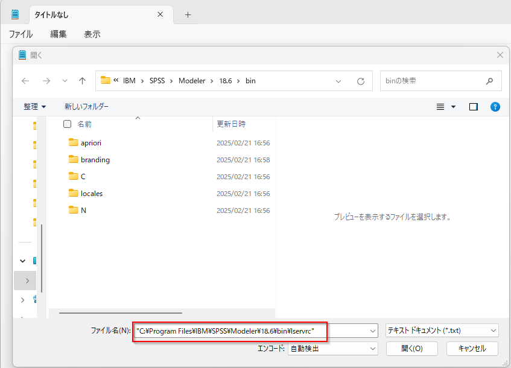Go up one folder level
Image resolution: width=511 pixels, height=368 pixels.
[x=83, y=81]
